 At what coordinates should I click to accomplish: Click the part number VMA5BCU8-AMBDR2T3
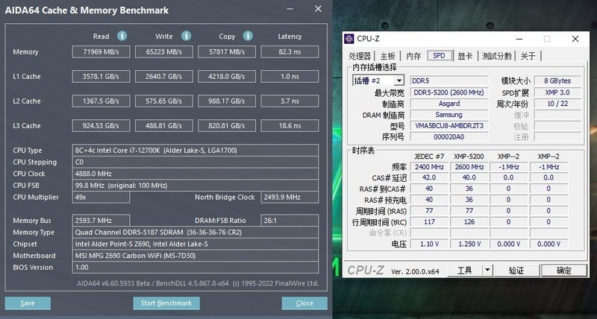click(449, 125)
